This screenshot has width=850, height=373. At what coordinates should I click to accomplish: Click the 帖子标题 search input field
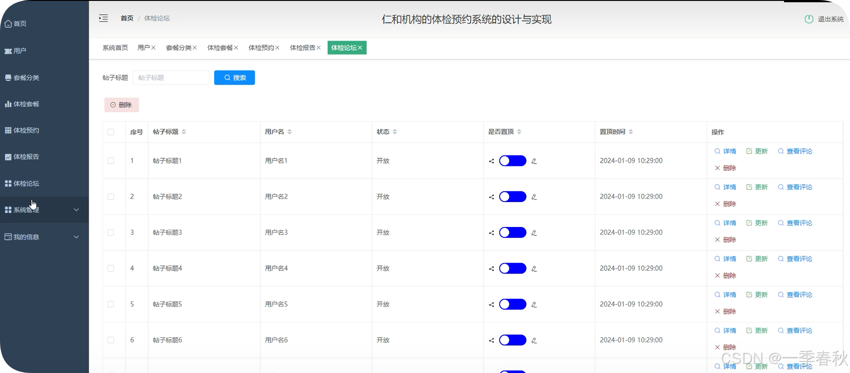click(x=171, y=78)
